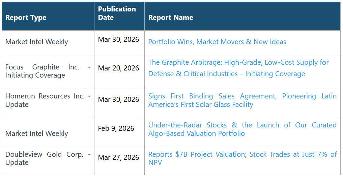
Task: Click Mar 30, 2026 date in Homerun row
Action: coord(118,99)
